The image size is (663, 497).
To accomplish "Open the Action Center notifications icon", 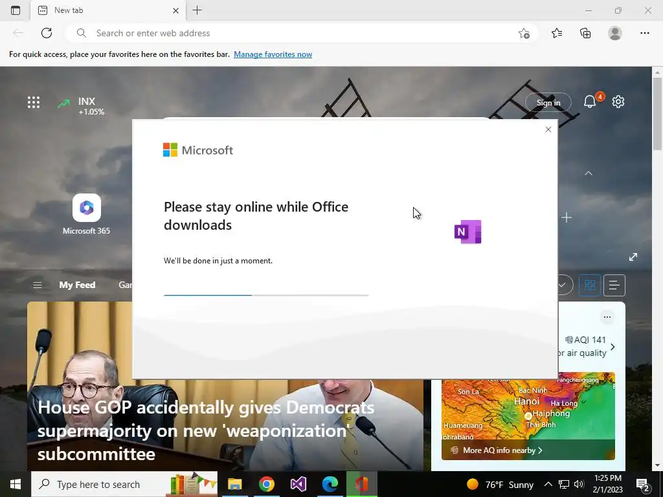I will (x=643, y=485).
